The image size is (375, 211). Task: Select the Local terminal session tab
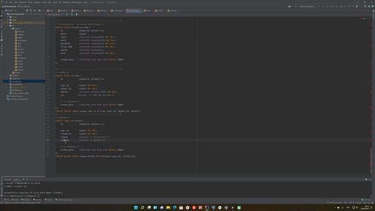tap(16, 179)
